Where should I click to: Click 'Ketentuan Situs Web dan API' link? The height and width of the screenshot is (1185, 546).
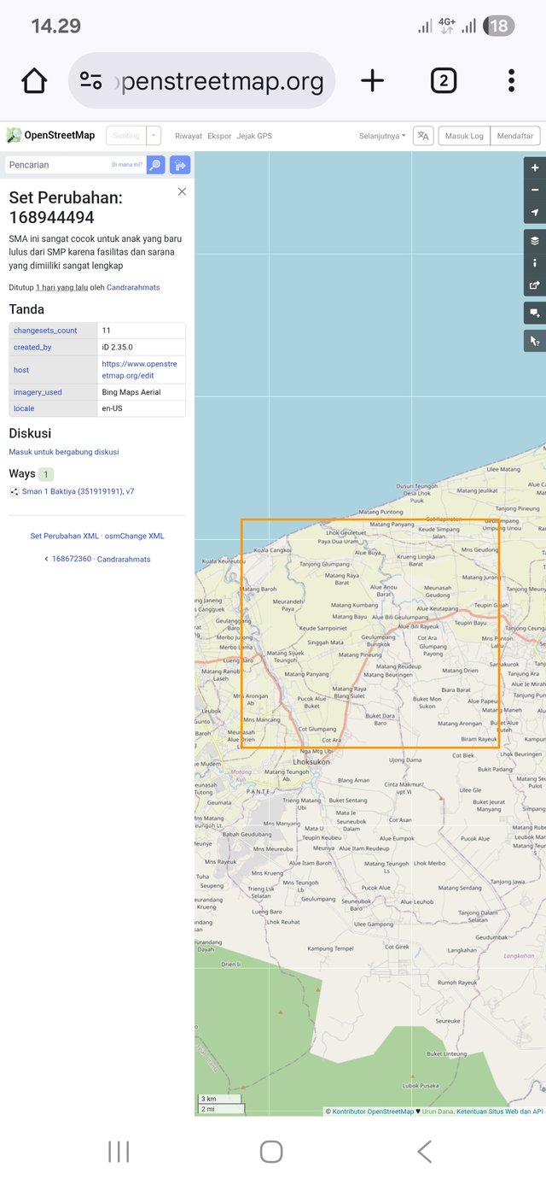500,1112
